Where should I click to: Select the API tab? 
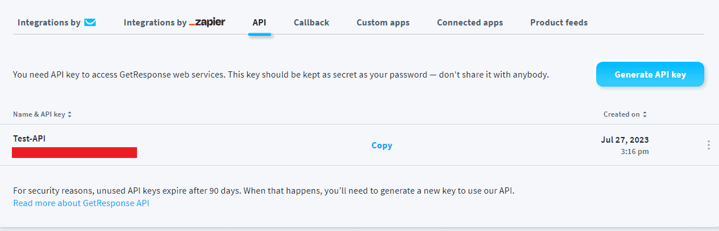259,23
